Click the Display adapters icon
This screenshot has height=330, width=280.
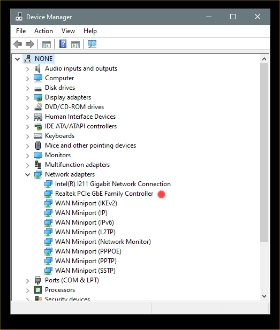coord(38,97)
